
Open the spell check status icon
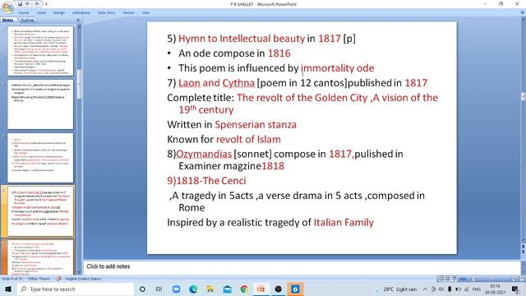pos(58,279)
